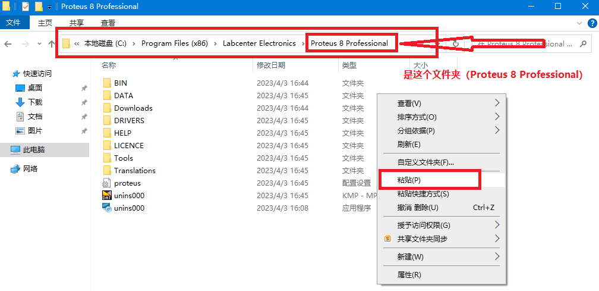Click Proteus 8 Professional path segment
The height and width of the screenshot is (291, 599).
pos(349,43)
